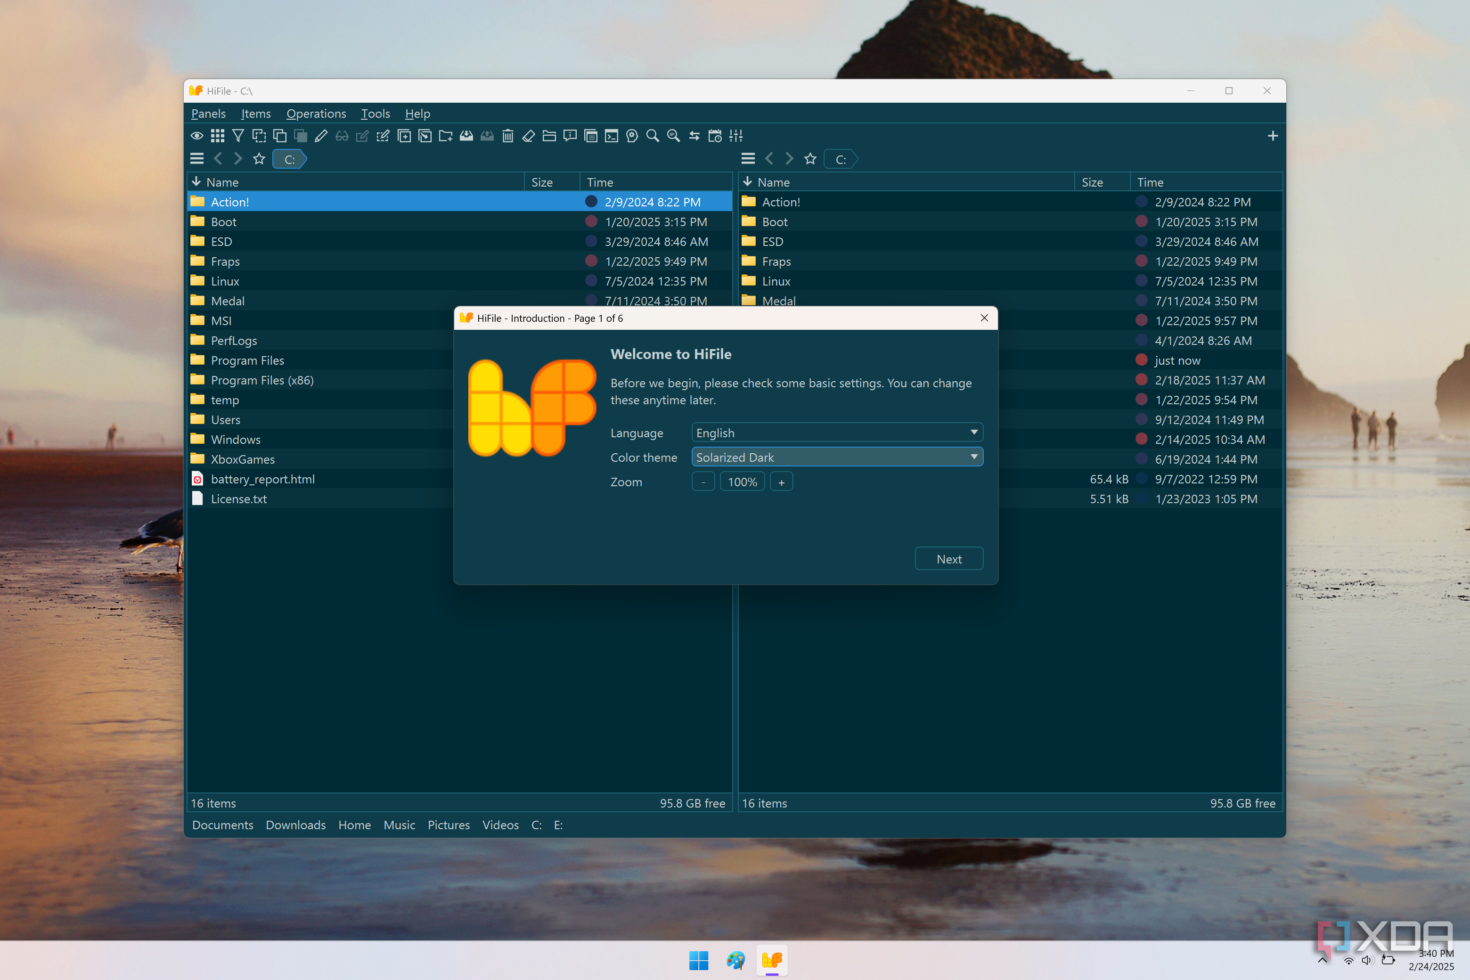1470x980 pixels.
Task: Click the trash can delete icon
Action: click(x=507, y=136)
